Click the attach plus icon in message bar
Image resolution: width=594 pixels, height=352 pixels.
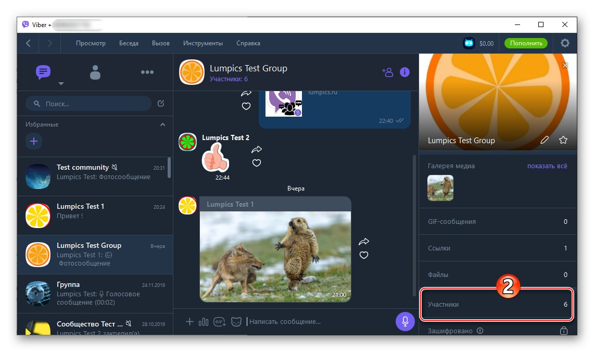[189, 322]
